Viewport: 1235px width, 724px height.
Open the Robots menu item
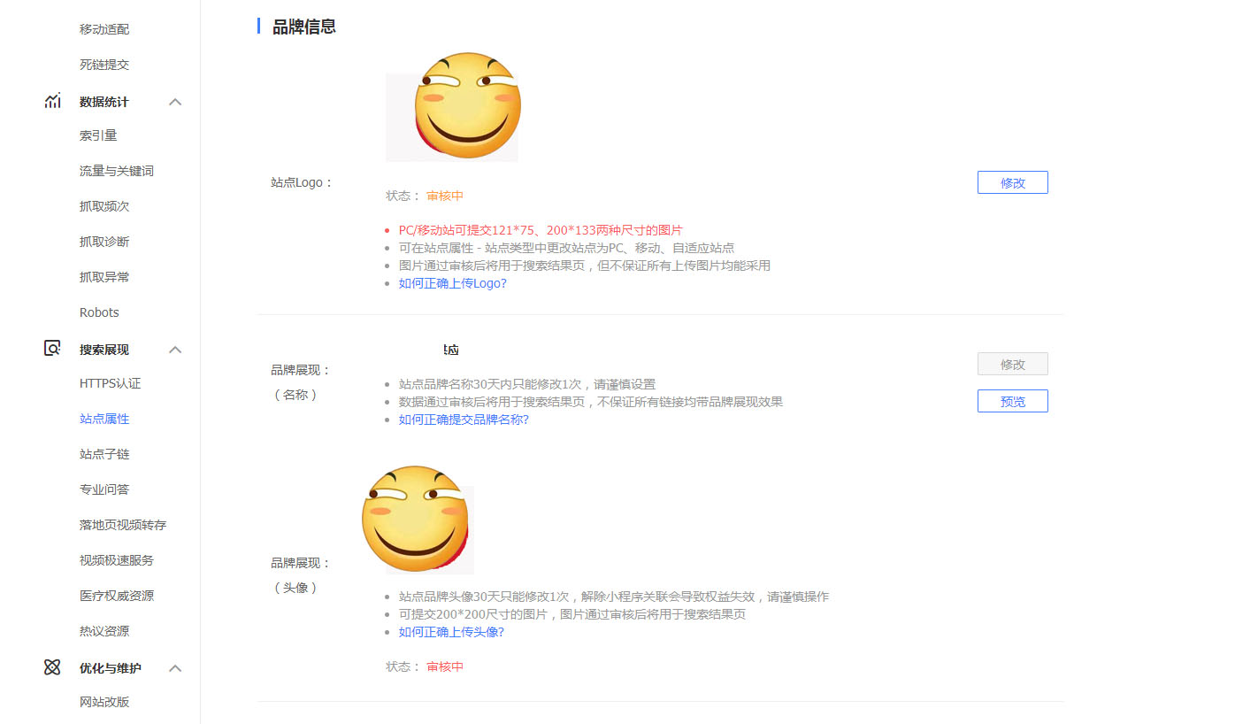99,312
